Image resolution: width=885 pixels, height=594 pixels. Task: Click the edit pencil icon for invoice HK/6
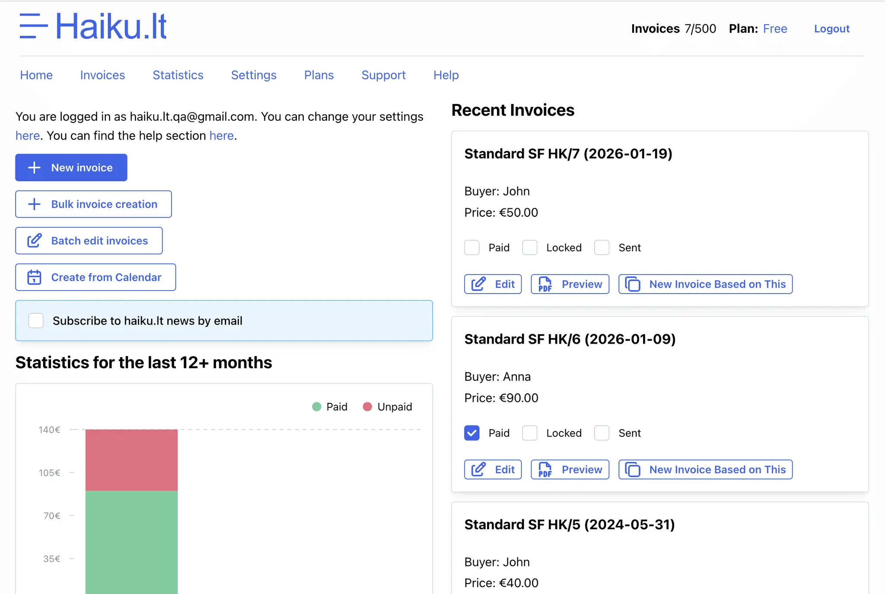478,469
